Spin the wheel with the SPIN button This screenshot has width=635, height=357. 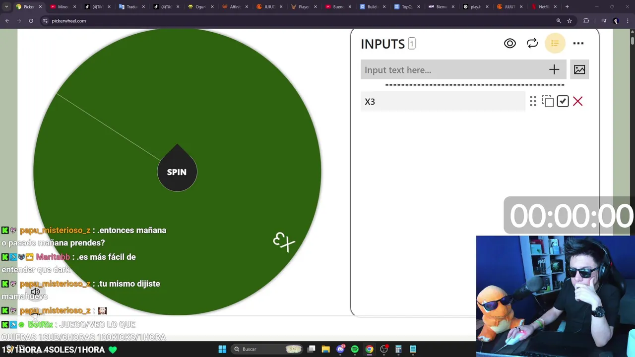[177, 172]
